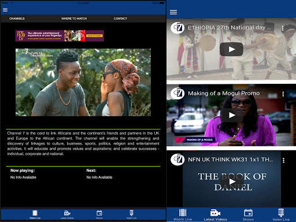The image size is (296, 222).
Task: Tap Channel 7 logo on Mogul Promo video
Action: click(177, 94)
